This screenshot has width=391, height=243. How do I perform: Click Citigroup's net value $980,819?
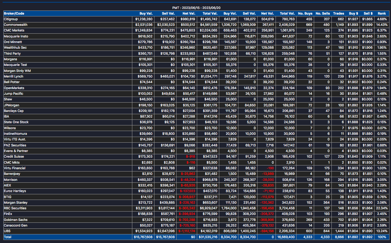tap(188, 19)
